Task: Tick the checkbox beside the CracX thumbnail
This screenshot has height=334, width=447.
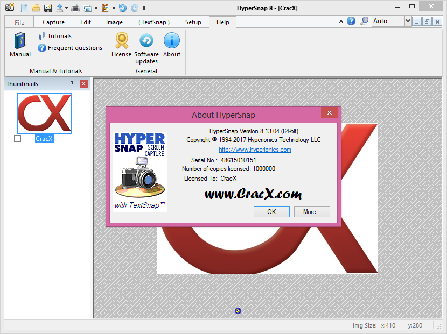Action: coord(17,138)
